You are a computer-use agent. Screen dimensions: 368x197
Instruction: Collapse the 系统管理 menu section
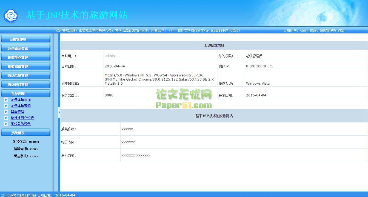click(26, 94)
